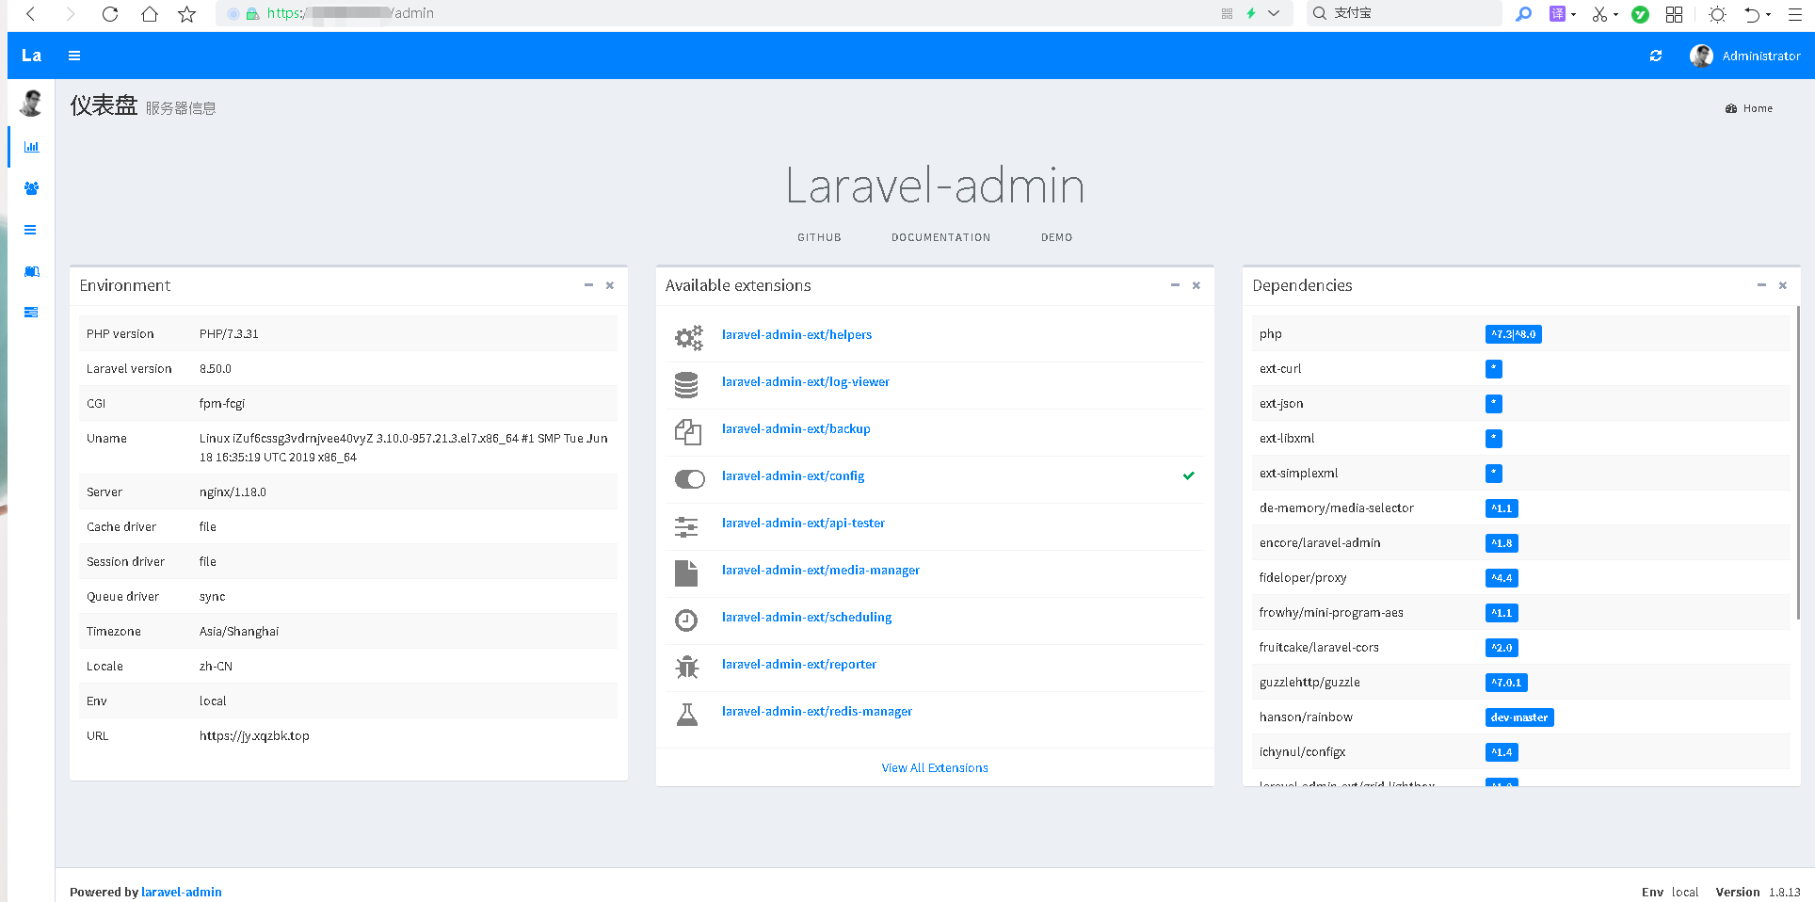The image size is (1815, 902).
Task: Collapse the Available extensions panel
Action: click(1175, 285)
